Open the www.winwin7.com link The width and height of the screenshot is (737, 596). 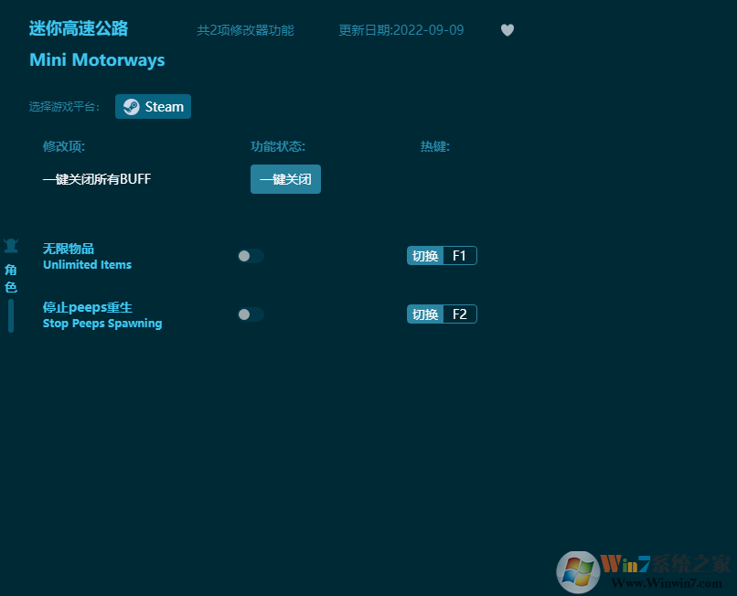668,580
